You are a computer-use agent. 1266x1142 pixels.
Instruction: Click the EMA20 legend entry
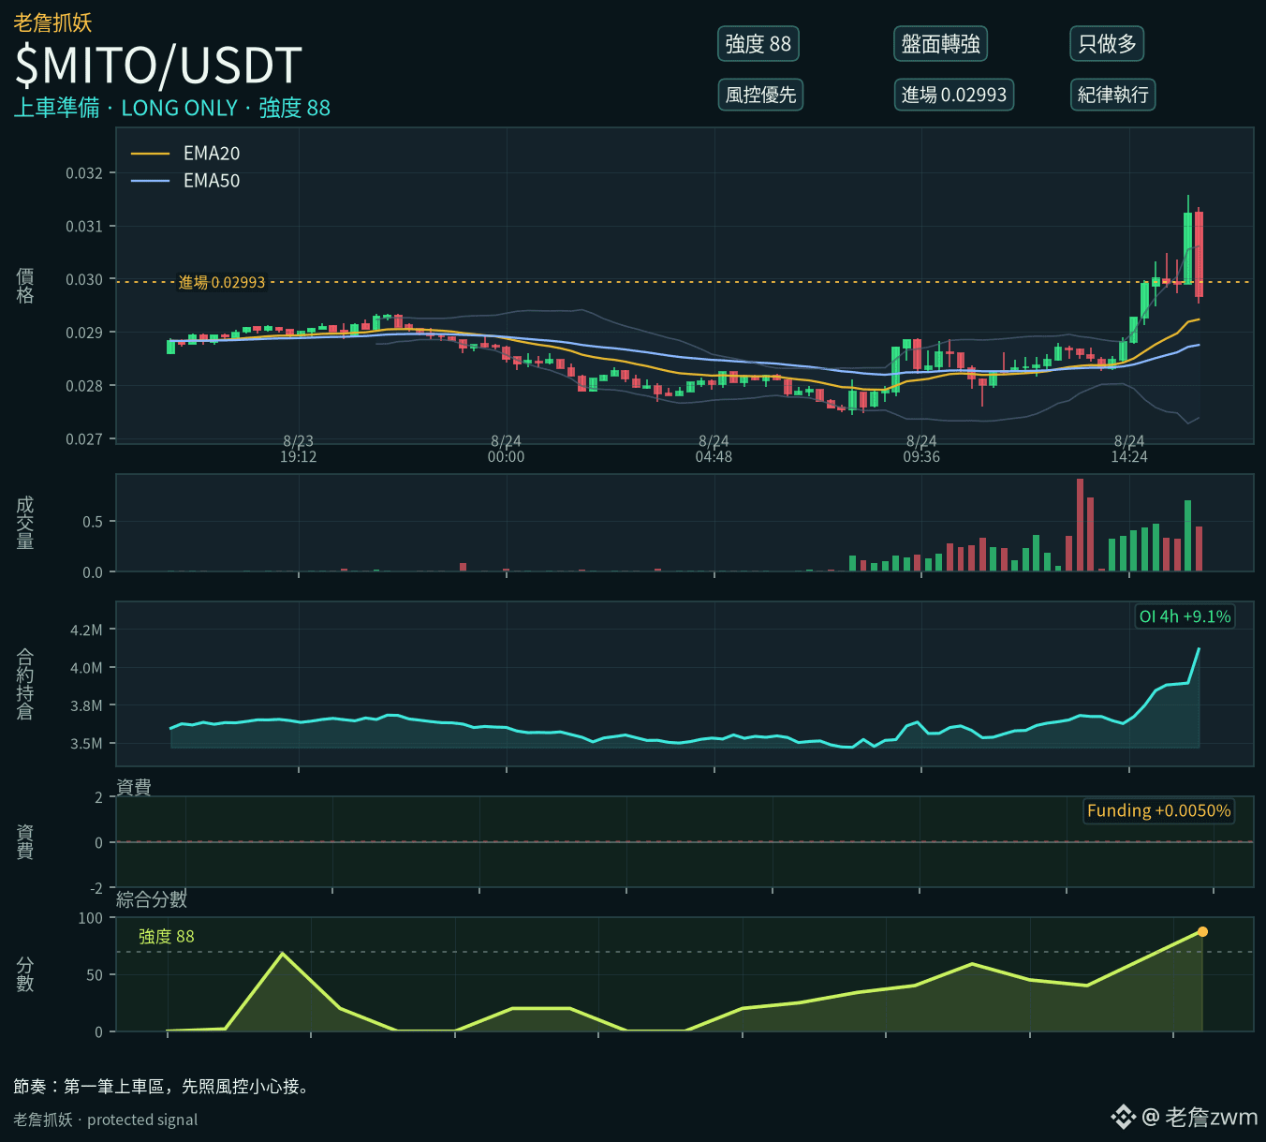coord(185,154)
